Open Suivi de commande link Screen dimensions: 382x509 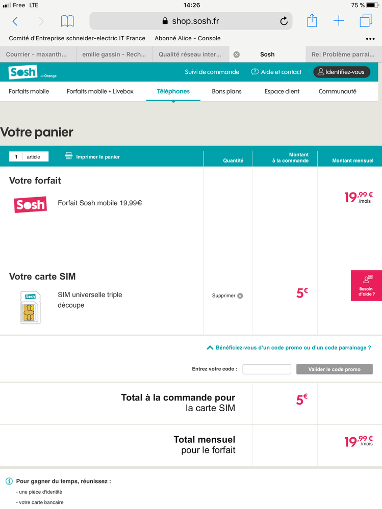point(212,72)
